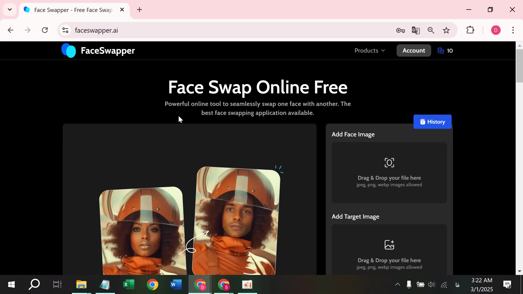523x294 pixels.
Task: Click the Face Swap Online Free heading
Action: [258, 87]
